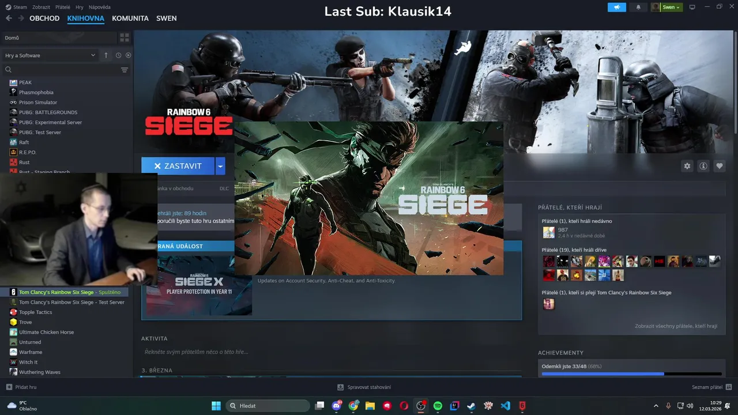Click the activity comment input field
This screenshot has height=415, width=738.
[332, 352]
